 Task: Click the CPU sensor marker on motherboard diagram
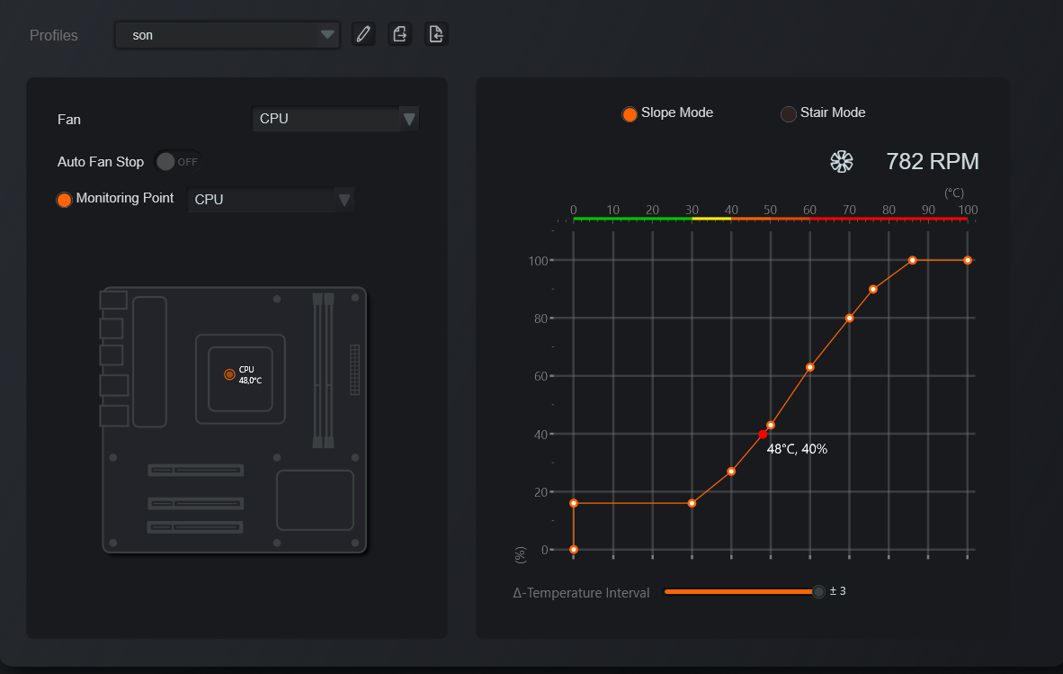tap(229, 374)
